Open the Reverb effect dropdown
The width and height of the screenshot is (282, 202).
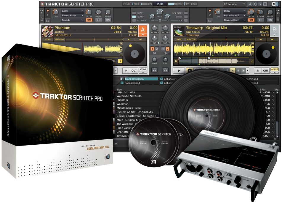point(73,20)
